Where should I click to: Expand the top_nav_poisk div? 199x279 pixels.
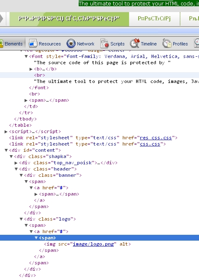pos(16,163)
